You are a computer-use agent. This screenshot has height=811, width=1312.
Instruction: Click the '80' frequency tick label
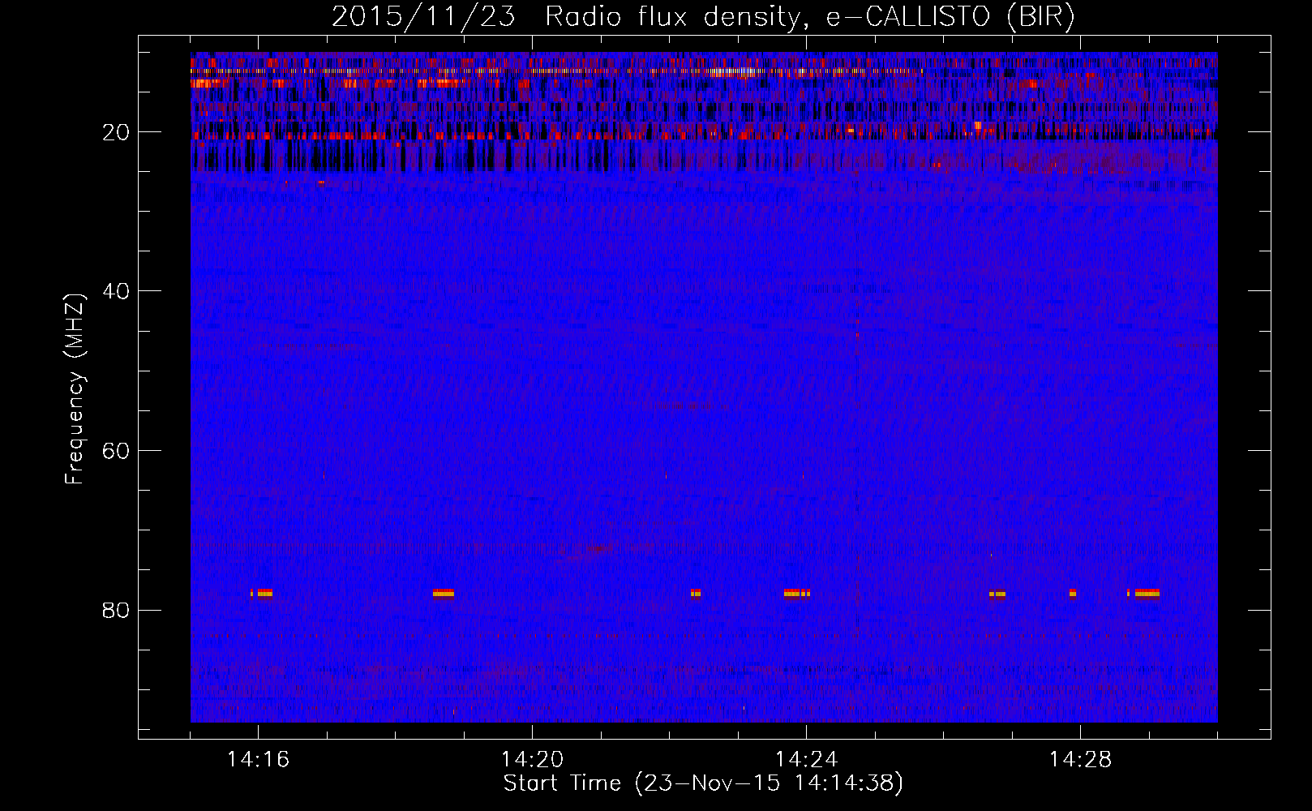[x=116, y=610]
